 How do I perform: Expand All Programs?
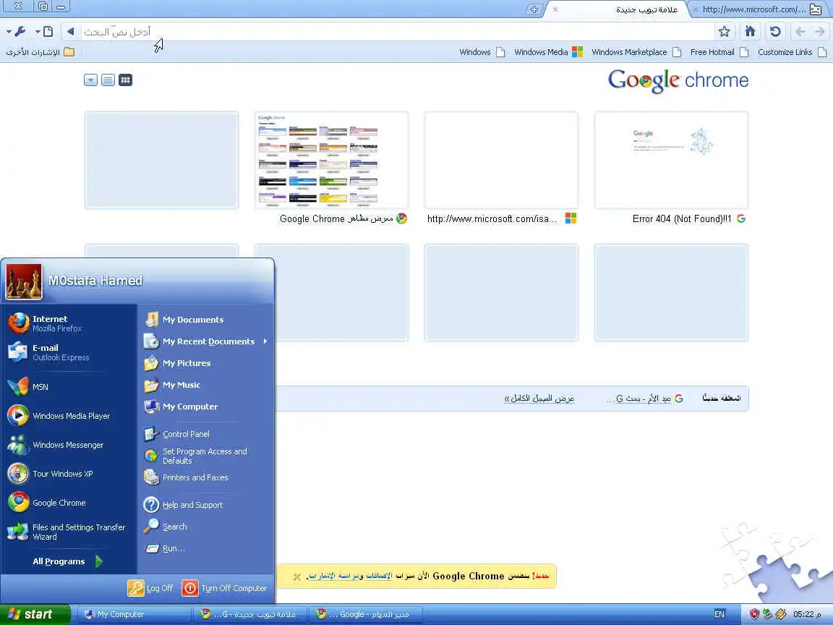coord(68,561)
